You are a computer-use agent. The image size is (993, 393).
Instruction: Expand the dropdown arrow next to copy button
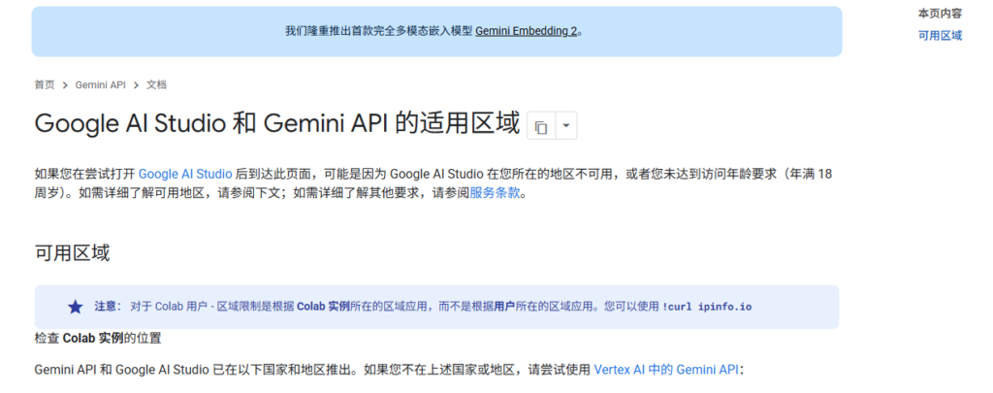click(x=566, y=126)
